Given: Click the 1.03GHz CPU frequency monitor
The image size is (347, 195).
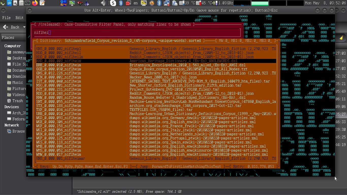Looking at the screenshot, I should pyautogui.click(x=223, y=3).
